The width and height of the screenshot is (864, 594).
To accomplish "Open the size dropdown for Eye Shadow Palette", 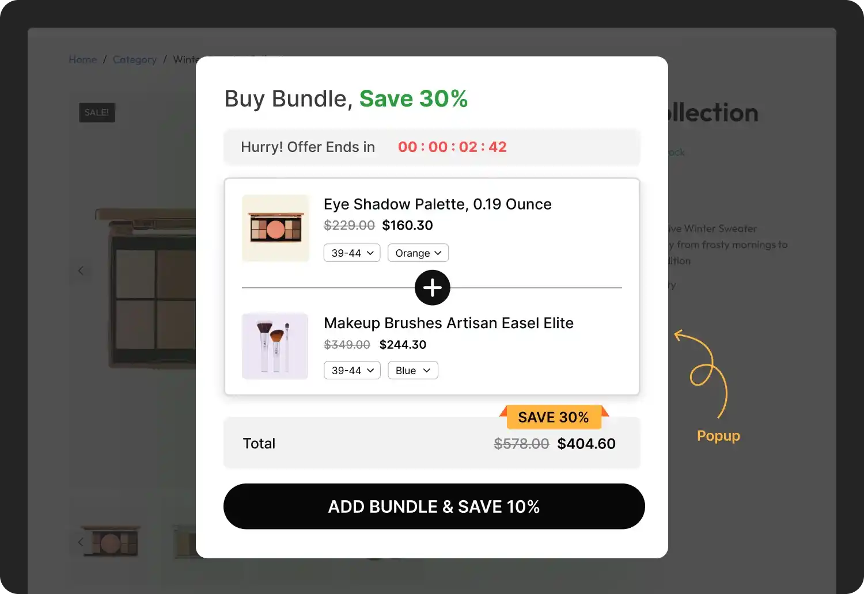I will coord(351,253).
